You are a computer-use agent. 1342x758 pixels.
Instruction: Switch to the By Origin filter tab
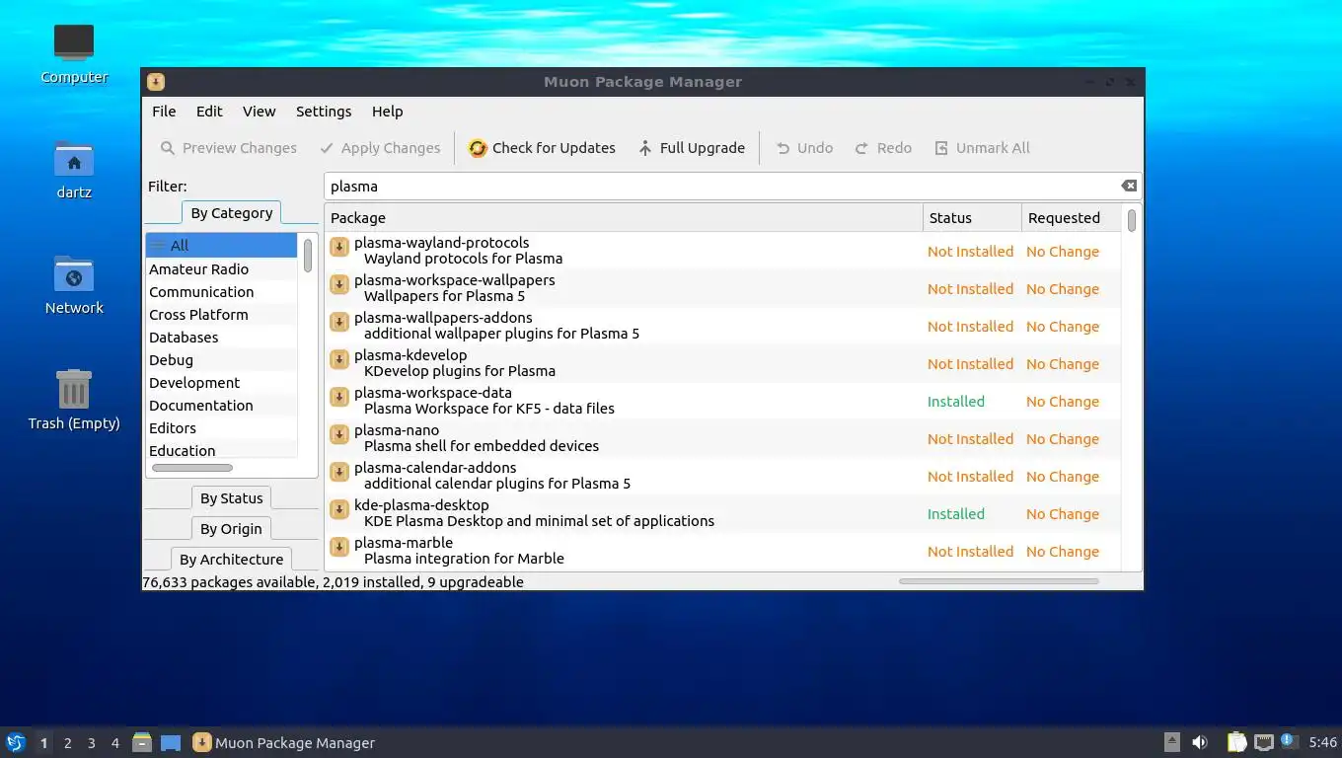pyautogui.click(x=232, y=529)
